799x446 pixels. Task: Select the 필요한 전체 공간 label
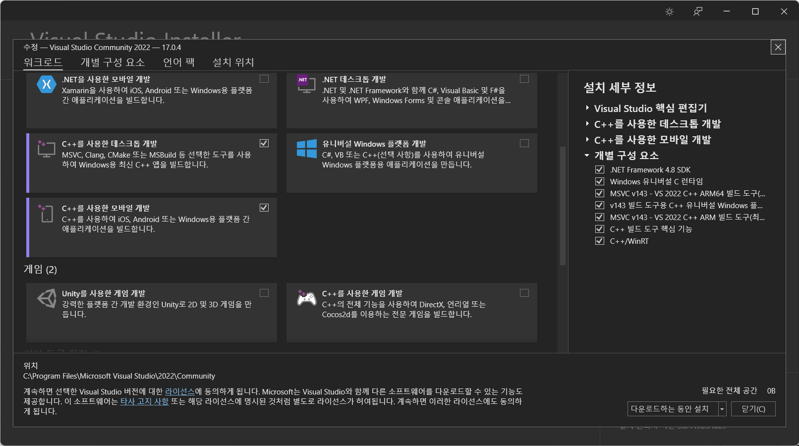730,390
